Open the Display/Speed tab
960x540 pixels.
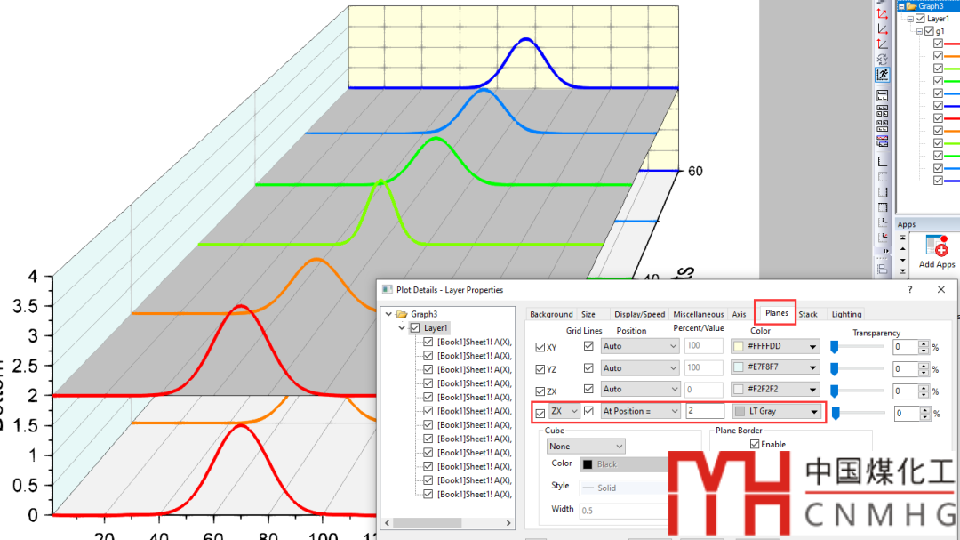(639, 314)
